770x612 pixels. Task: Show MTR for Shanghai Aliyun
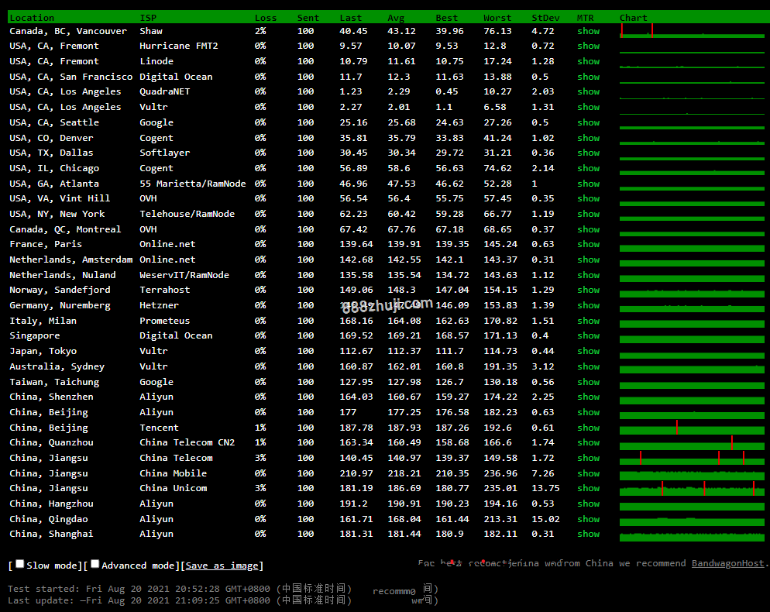pyautogui.click(x=588, y=534)
